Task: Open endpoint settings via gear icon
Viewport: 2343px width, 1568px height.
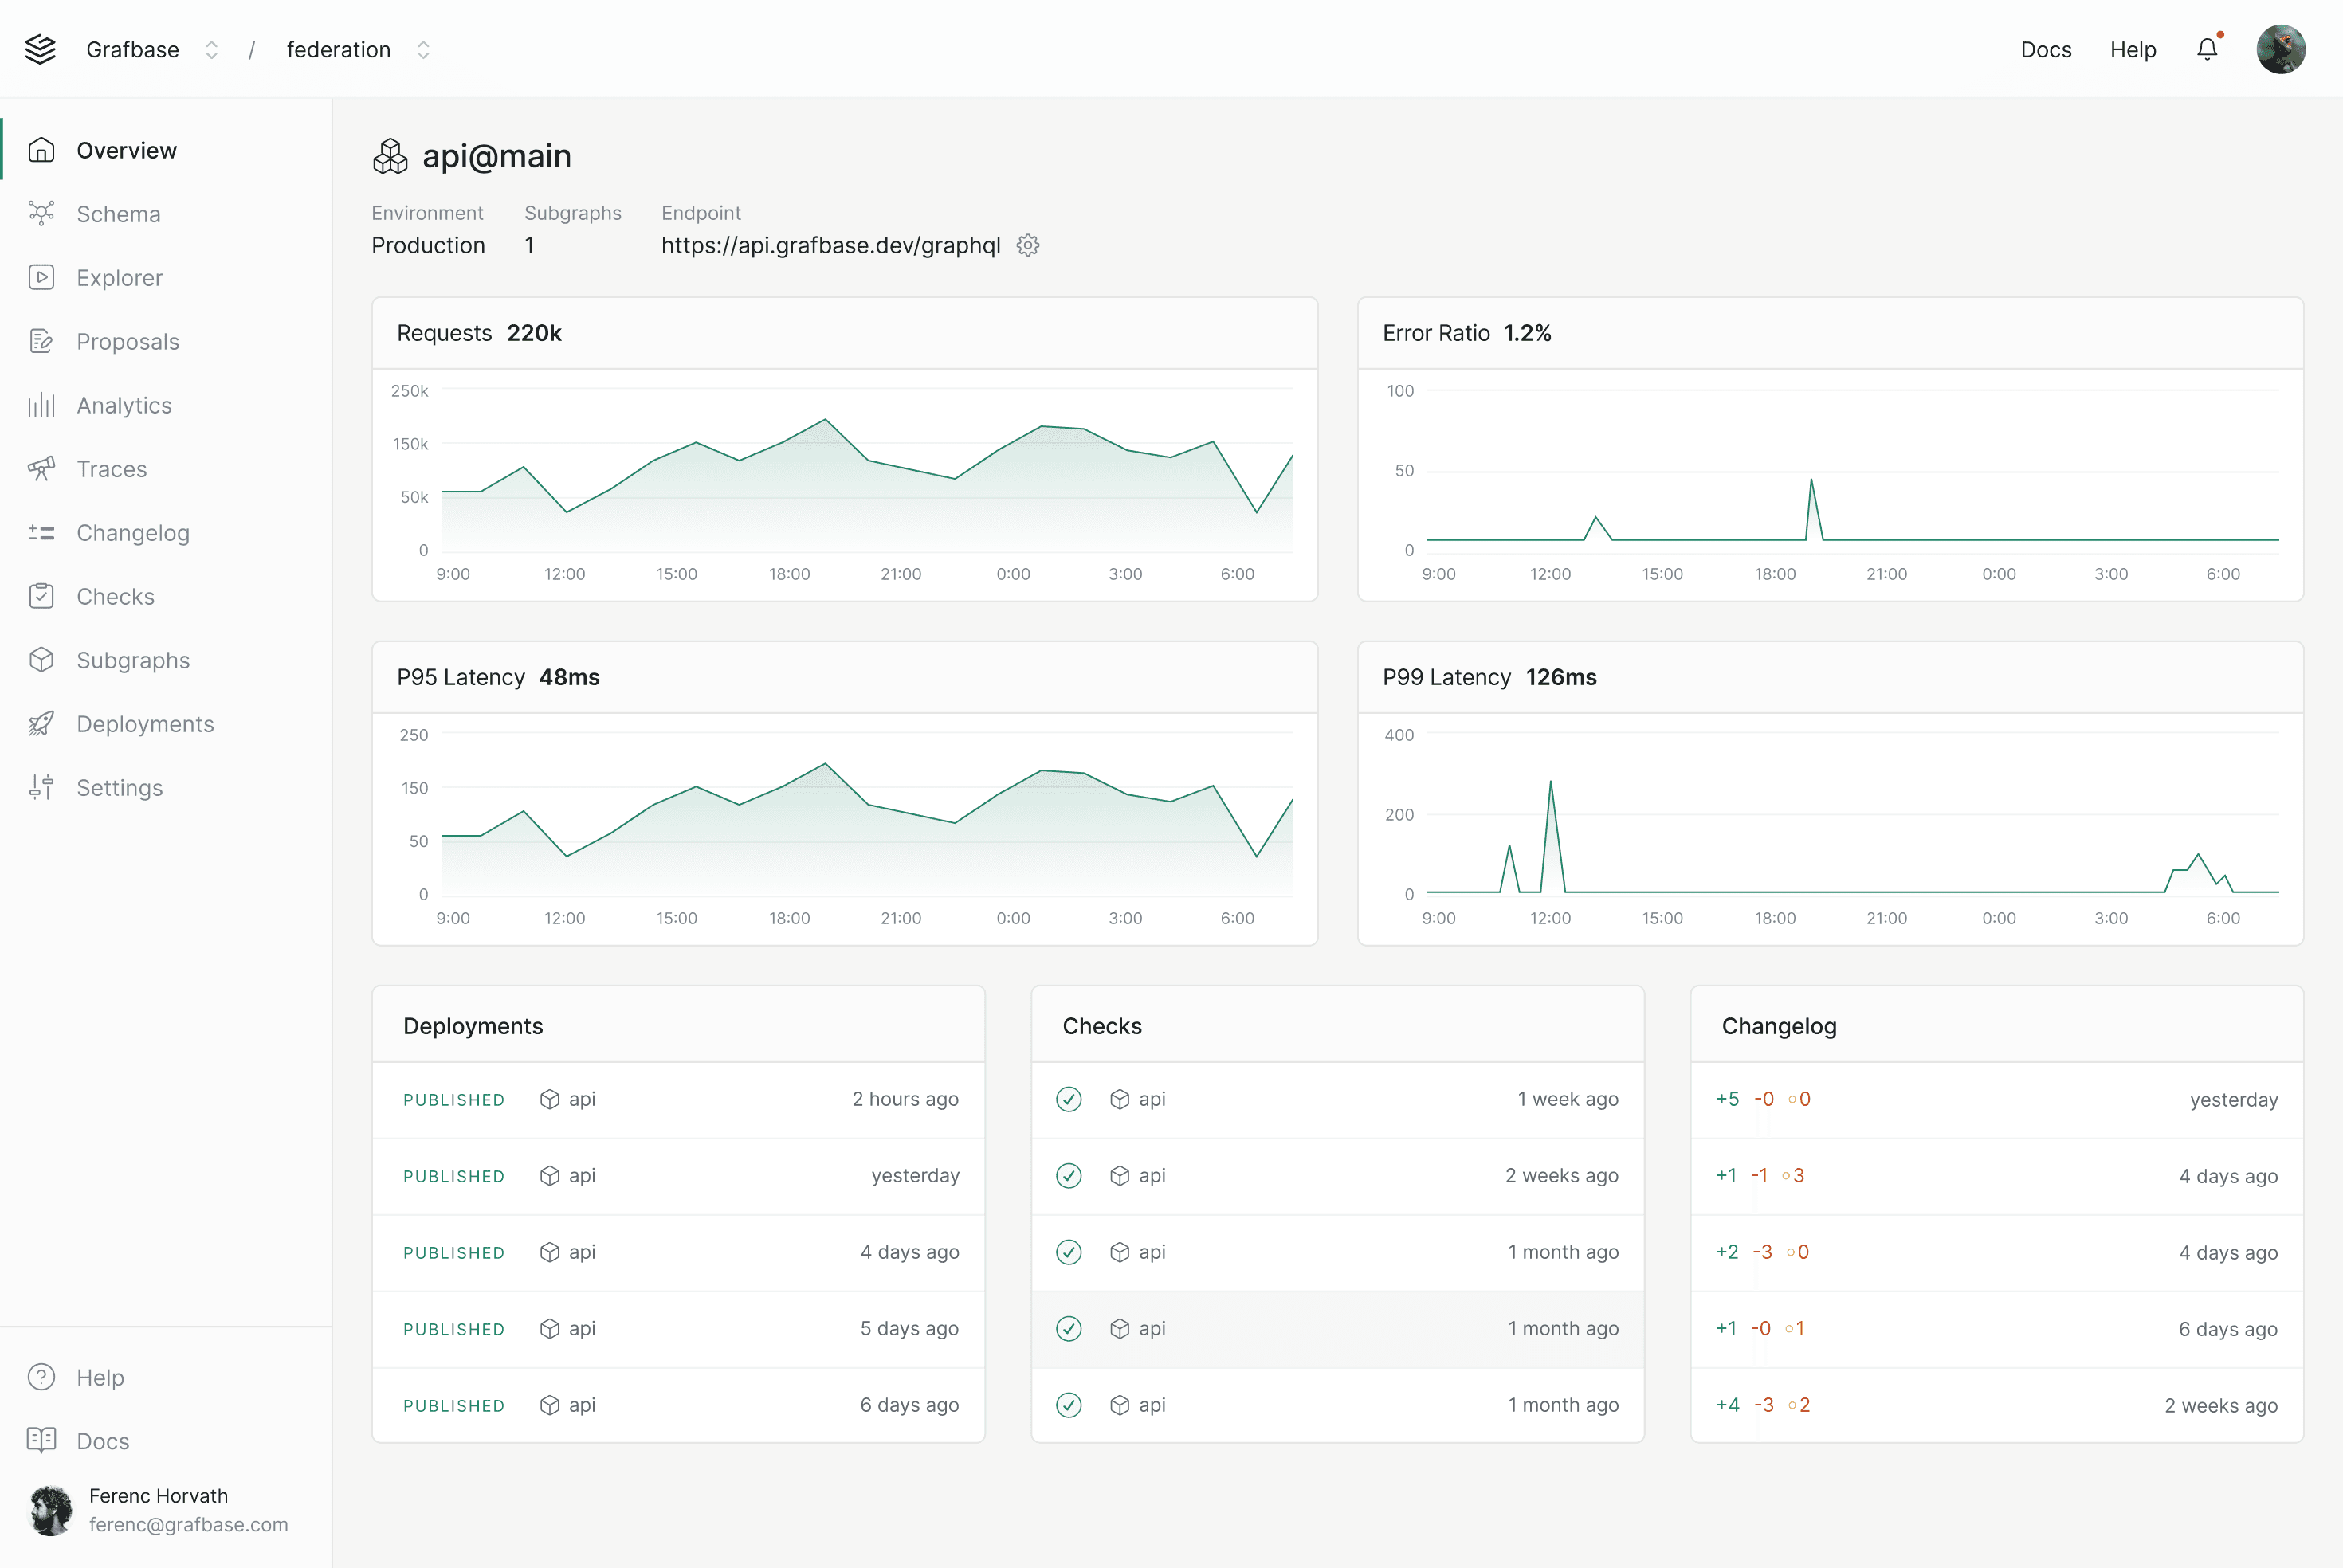Action: coord(1028,245)
